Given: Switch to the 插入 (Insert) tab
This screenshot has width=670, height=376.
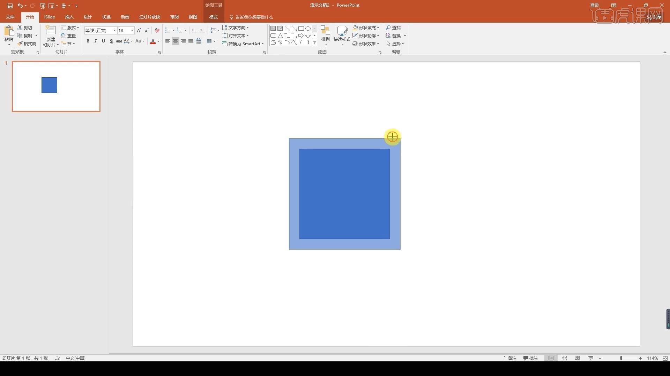Looking at the screenshot, I should pyautogui.click(x=69, y=17).
